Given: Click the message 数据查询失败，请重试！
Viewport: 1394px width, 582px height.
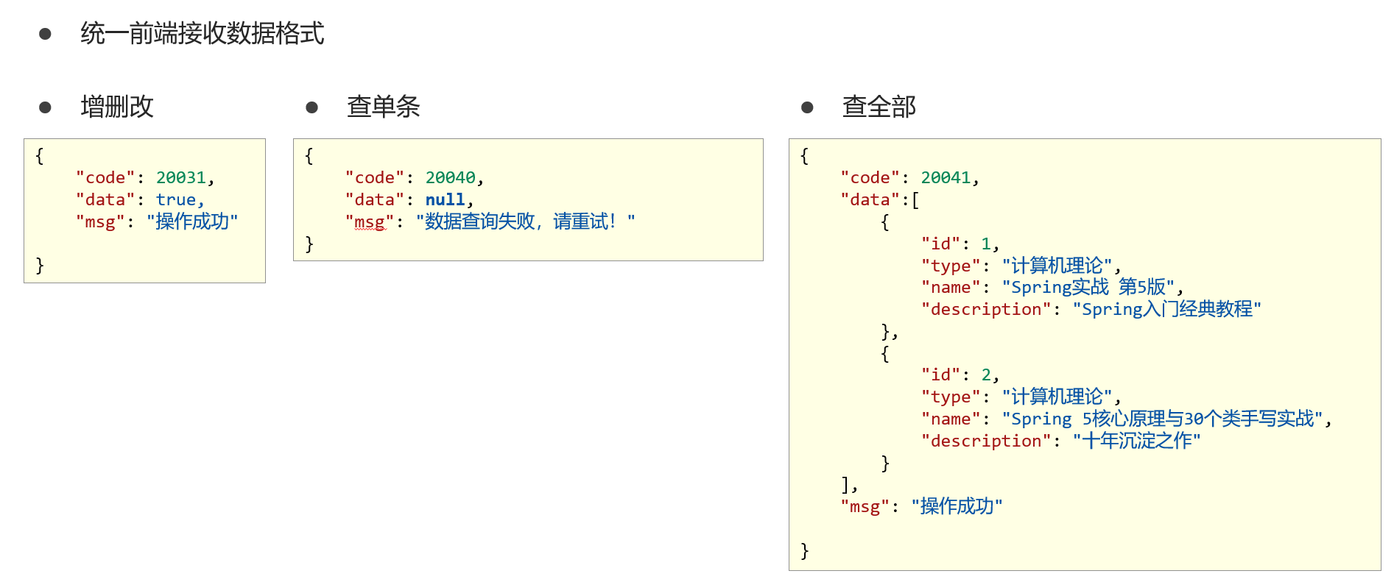Looking at the screenshot, I should [x=525, y=221].
